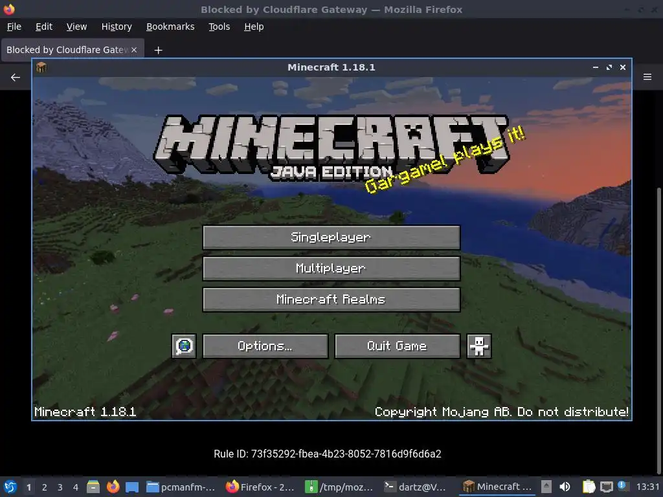Open accessibility settings figure icon
The width and height of the screenshot is (663, 497).
point(478,346)
